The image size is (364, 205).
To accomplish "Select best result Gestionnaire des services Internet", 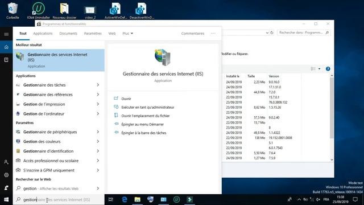I will tap(59, 60).
